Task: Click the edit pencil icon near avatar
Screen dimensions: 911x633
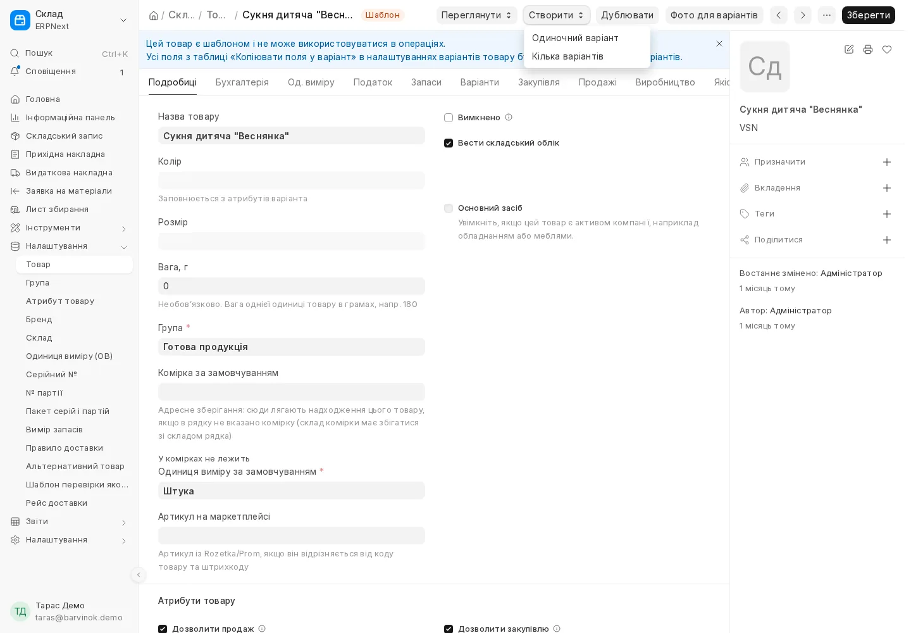Action: click(x=849, y=49)
